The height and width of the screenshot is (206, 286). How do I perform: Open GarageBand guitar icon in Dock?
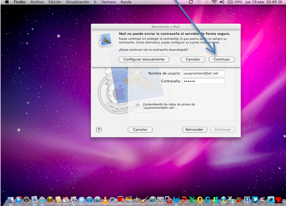144,200
